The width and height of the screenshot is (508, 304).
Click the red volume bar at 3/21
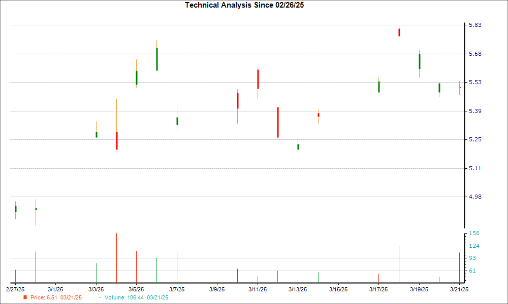click(x=459, y=266)
